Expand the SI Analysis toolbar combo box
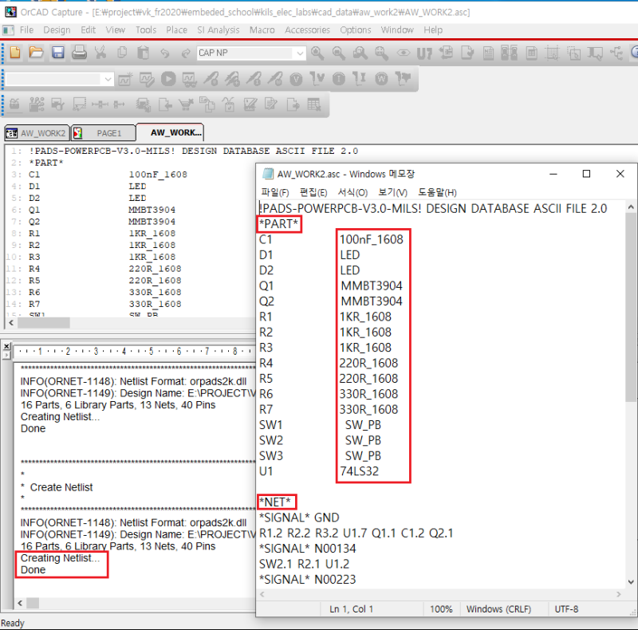 point(109,78)
